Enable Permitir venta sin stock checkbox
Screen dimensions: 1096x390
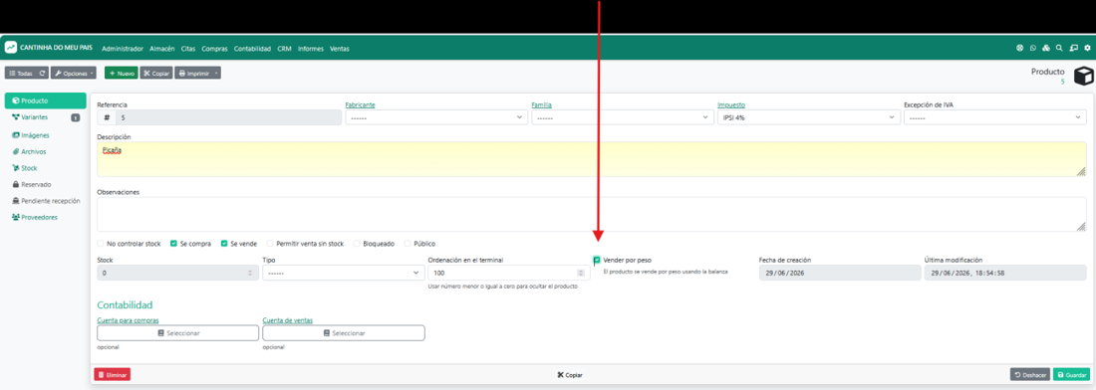(270, 244)
